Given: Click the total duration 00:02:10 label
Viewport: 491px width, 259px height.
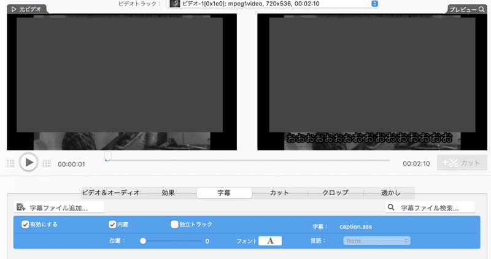Looking at the screenshot, I should coord(416,163).
